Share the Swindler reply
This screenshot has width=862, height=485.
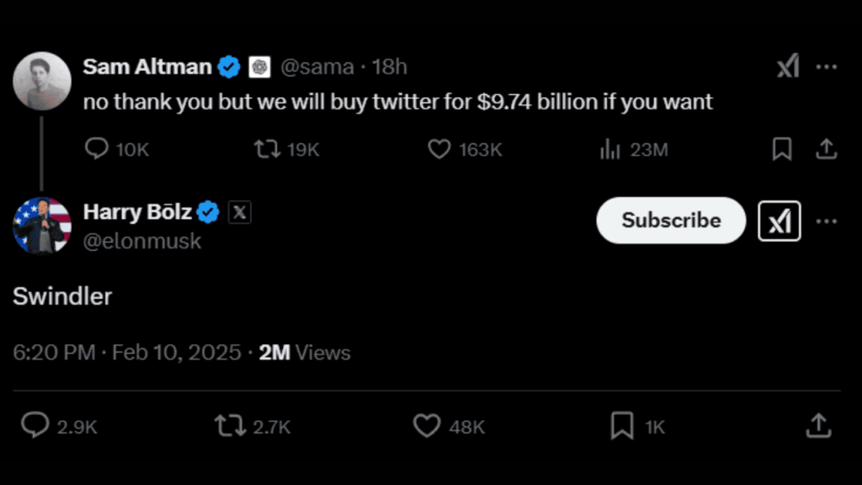point(817,427)
